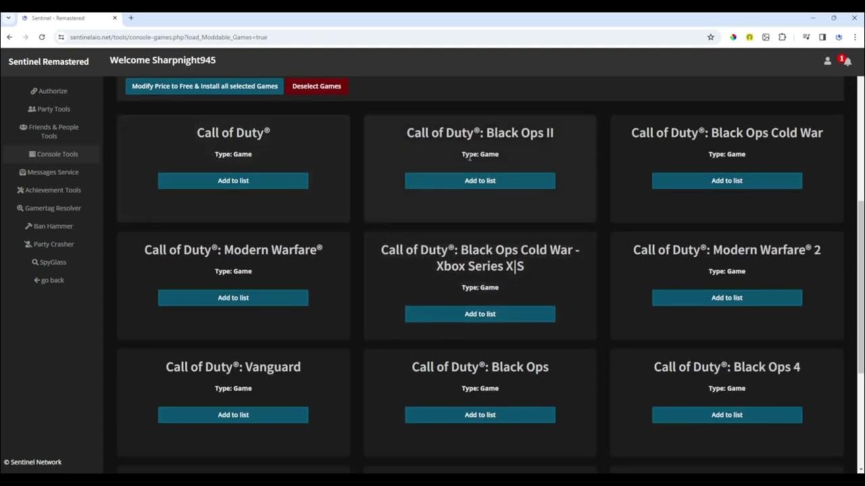
Task: Open the media control icon in toolbar
Action: (806, 37)
